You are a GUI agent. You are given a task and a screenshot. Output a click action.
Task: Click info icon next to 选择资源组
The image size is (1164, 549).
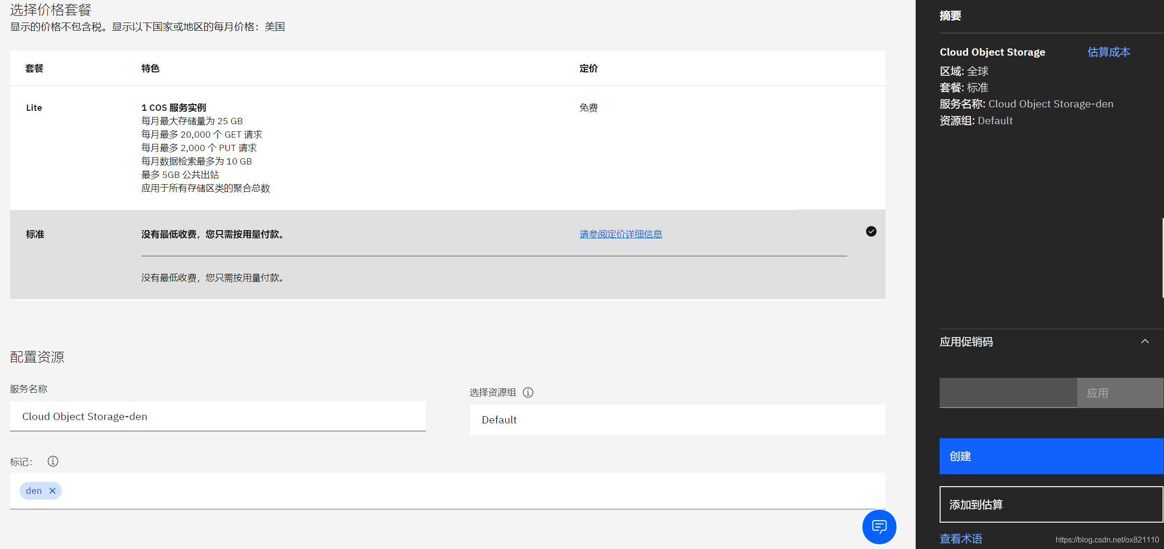528,392
